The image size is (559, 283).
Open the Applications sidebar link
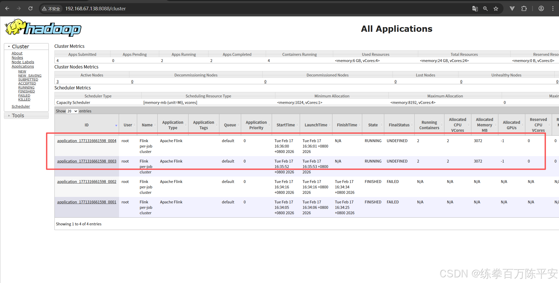pyautogui.click(x=23, y=66)
